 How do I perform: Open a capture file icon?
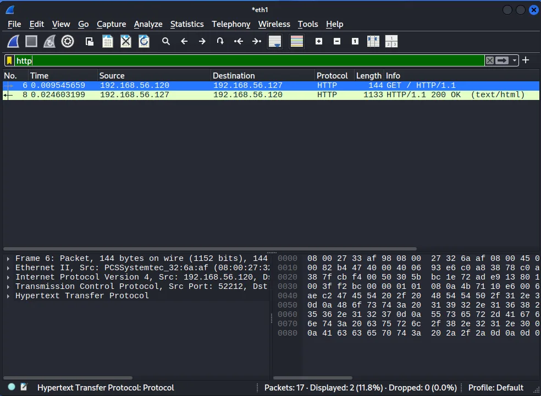pos(90,41)
